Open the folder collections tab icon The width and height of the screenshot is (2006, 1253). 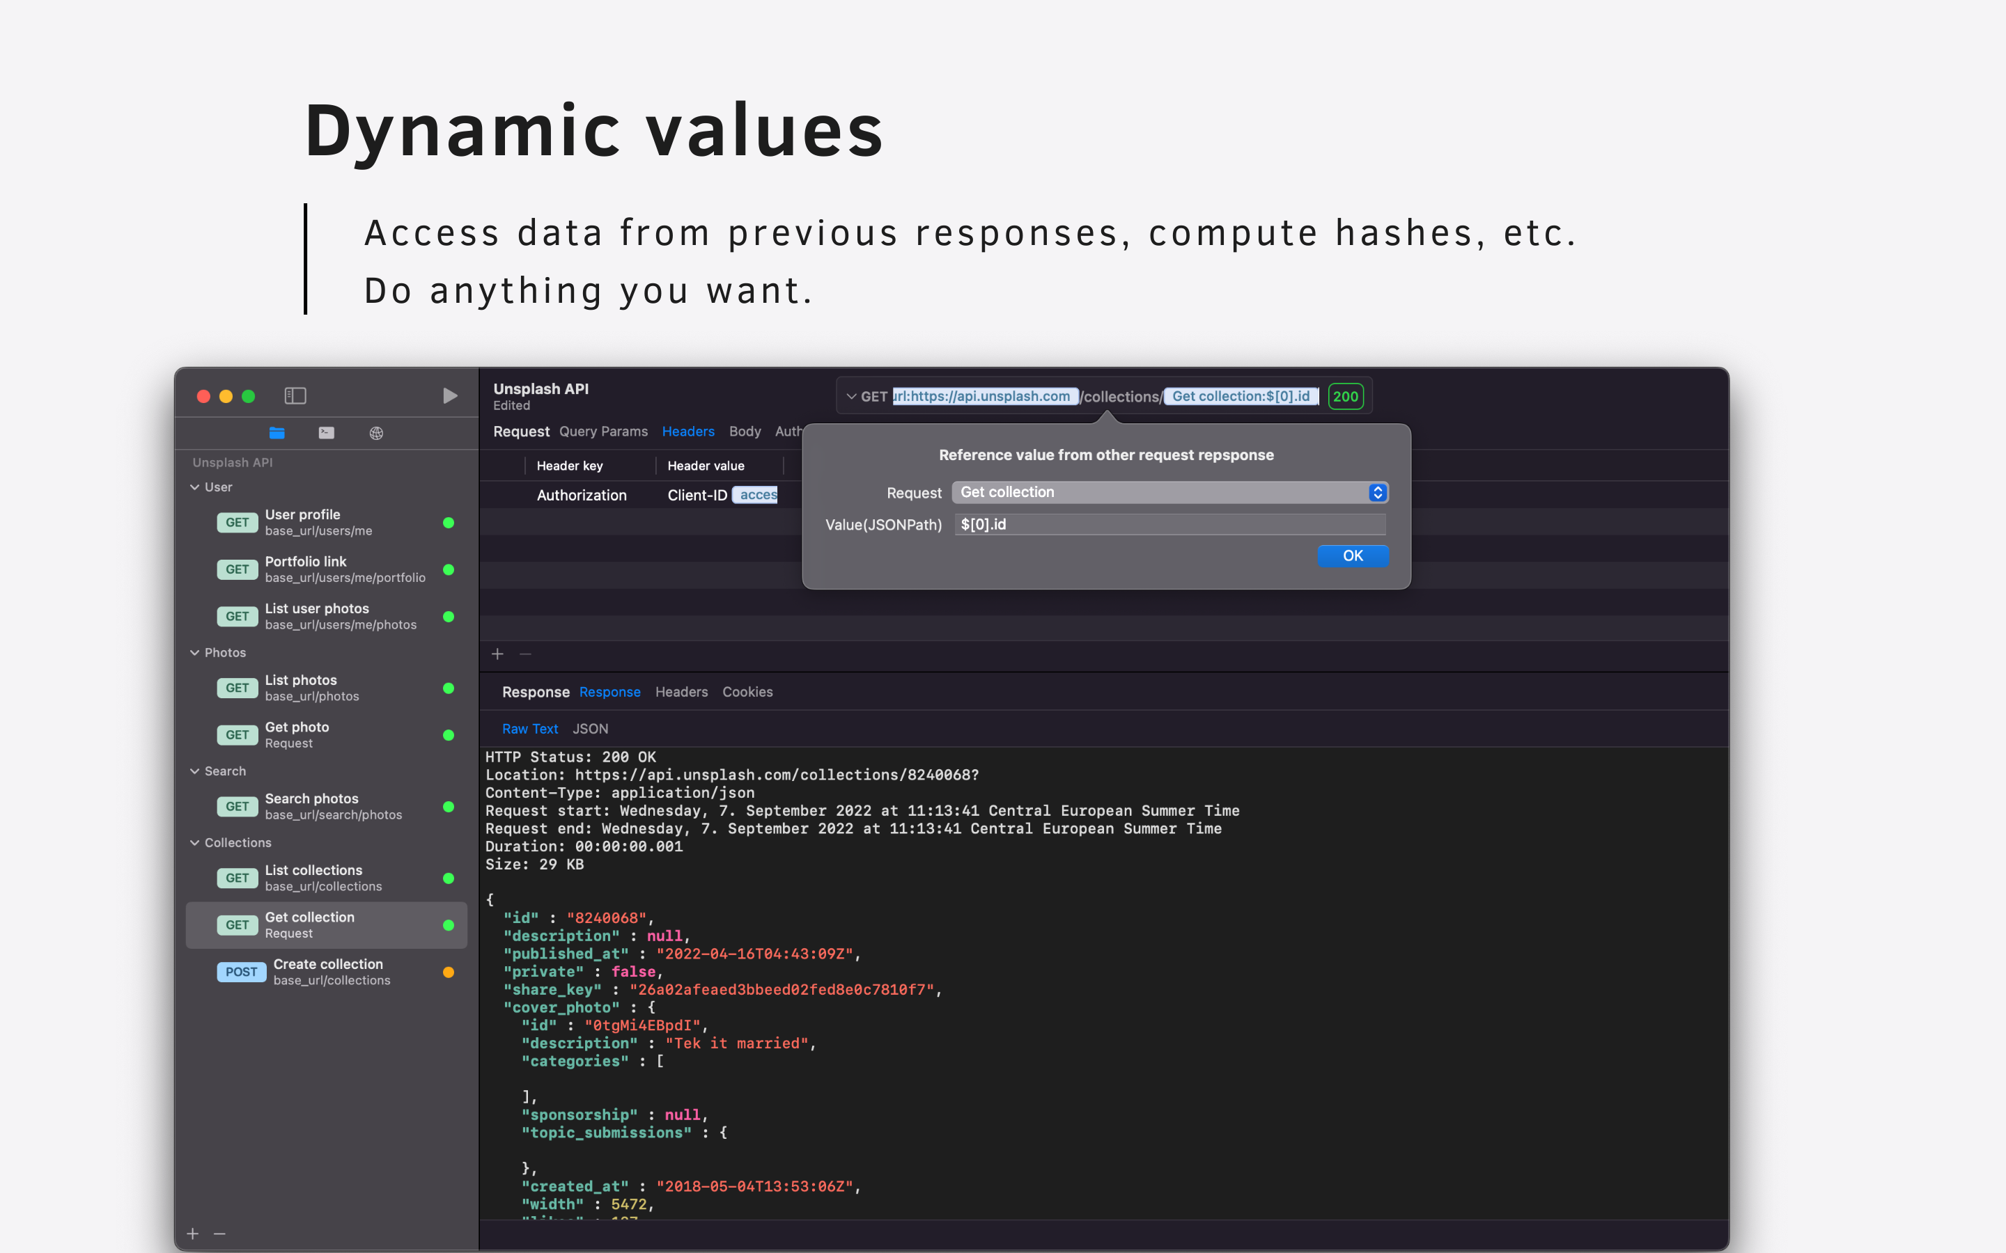point(277,432)
